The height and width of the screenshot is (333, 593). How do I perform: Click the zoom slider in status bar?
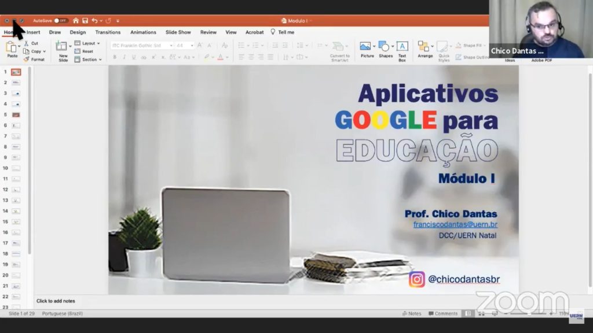click(528, 313)
